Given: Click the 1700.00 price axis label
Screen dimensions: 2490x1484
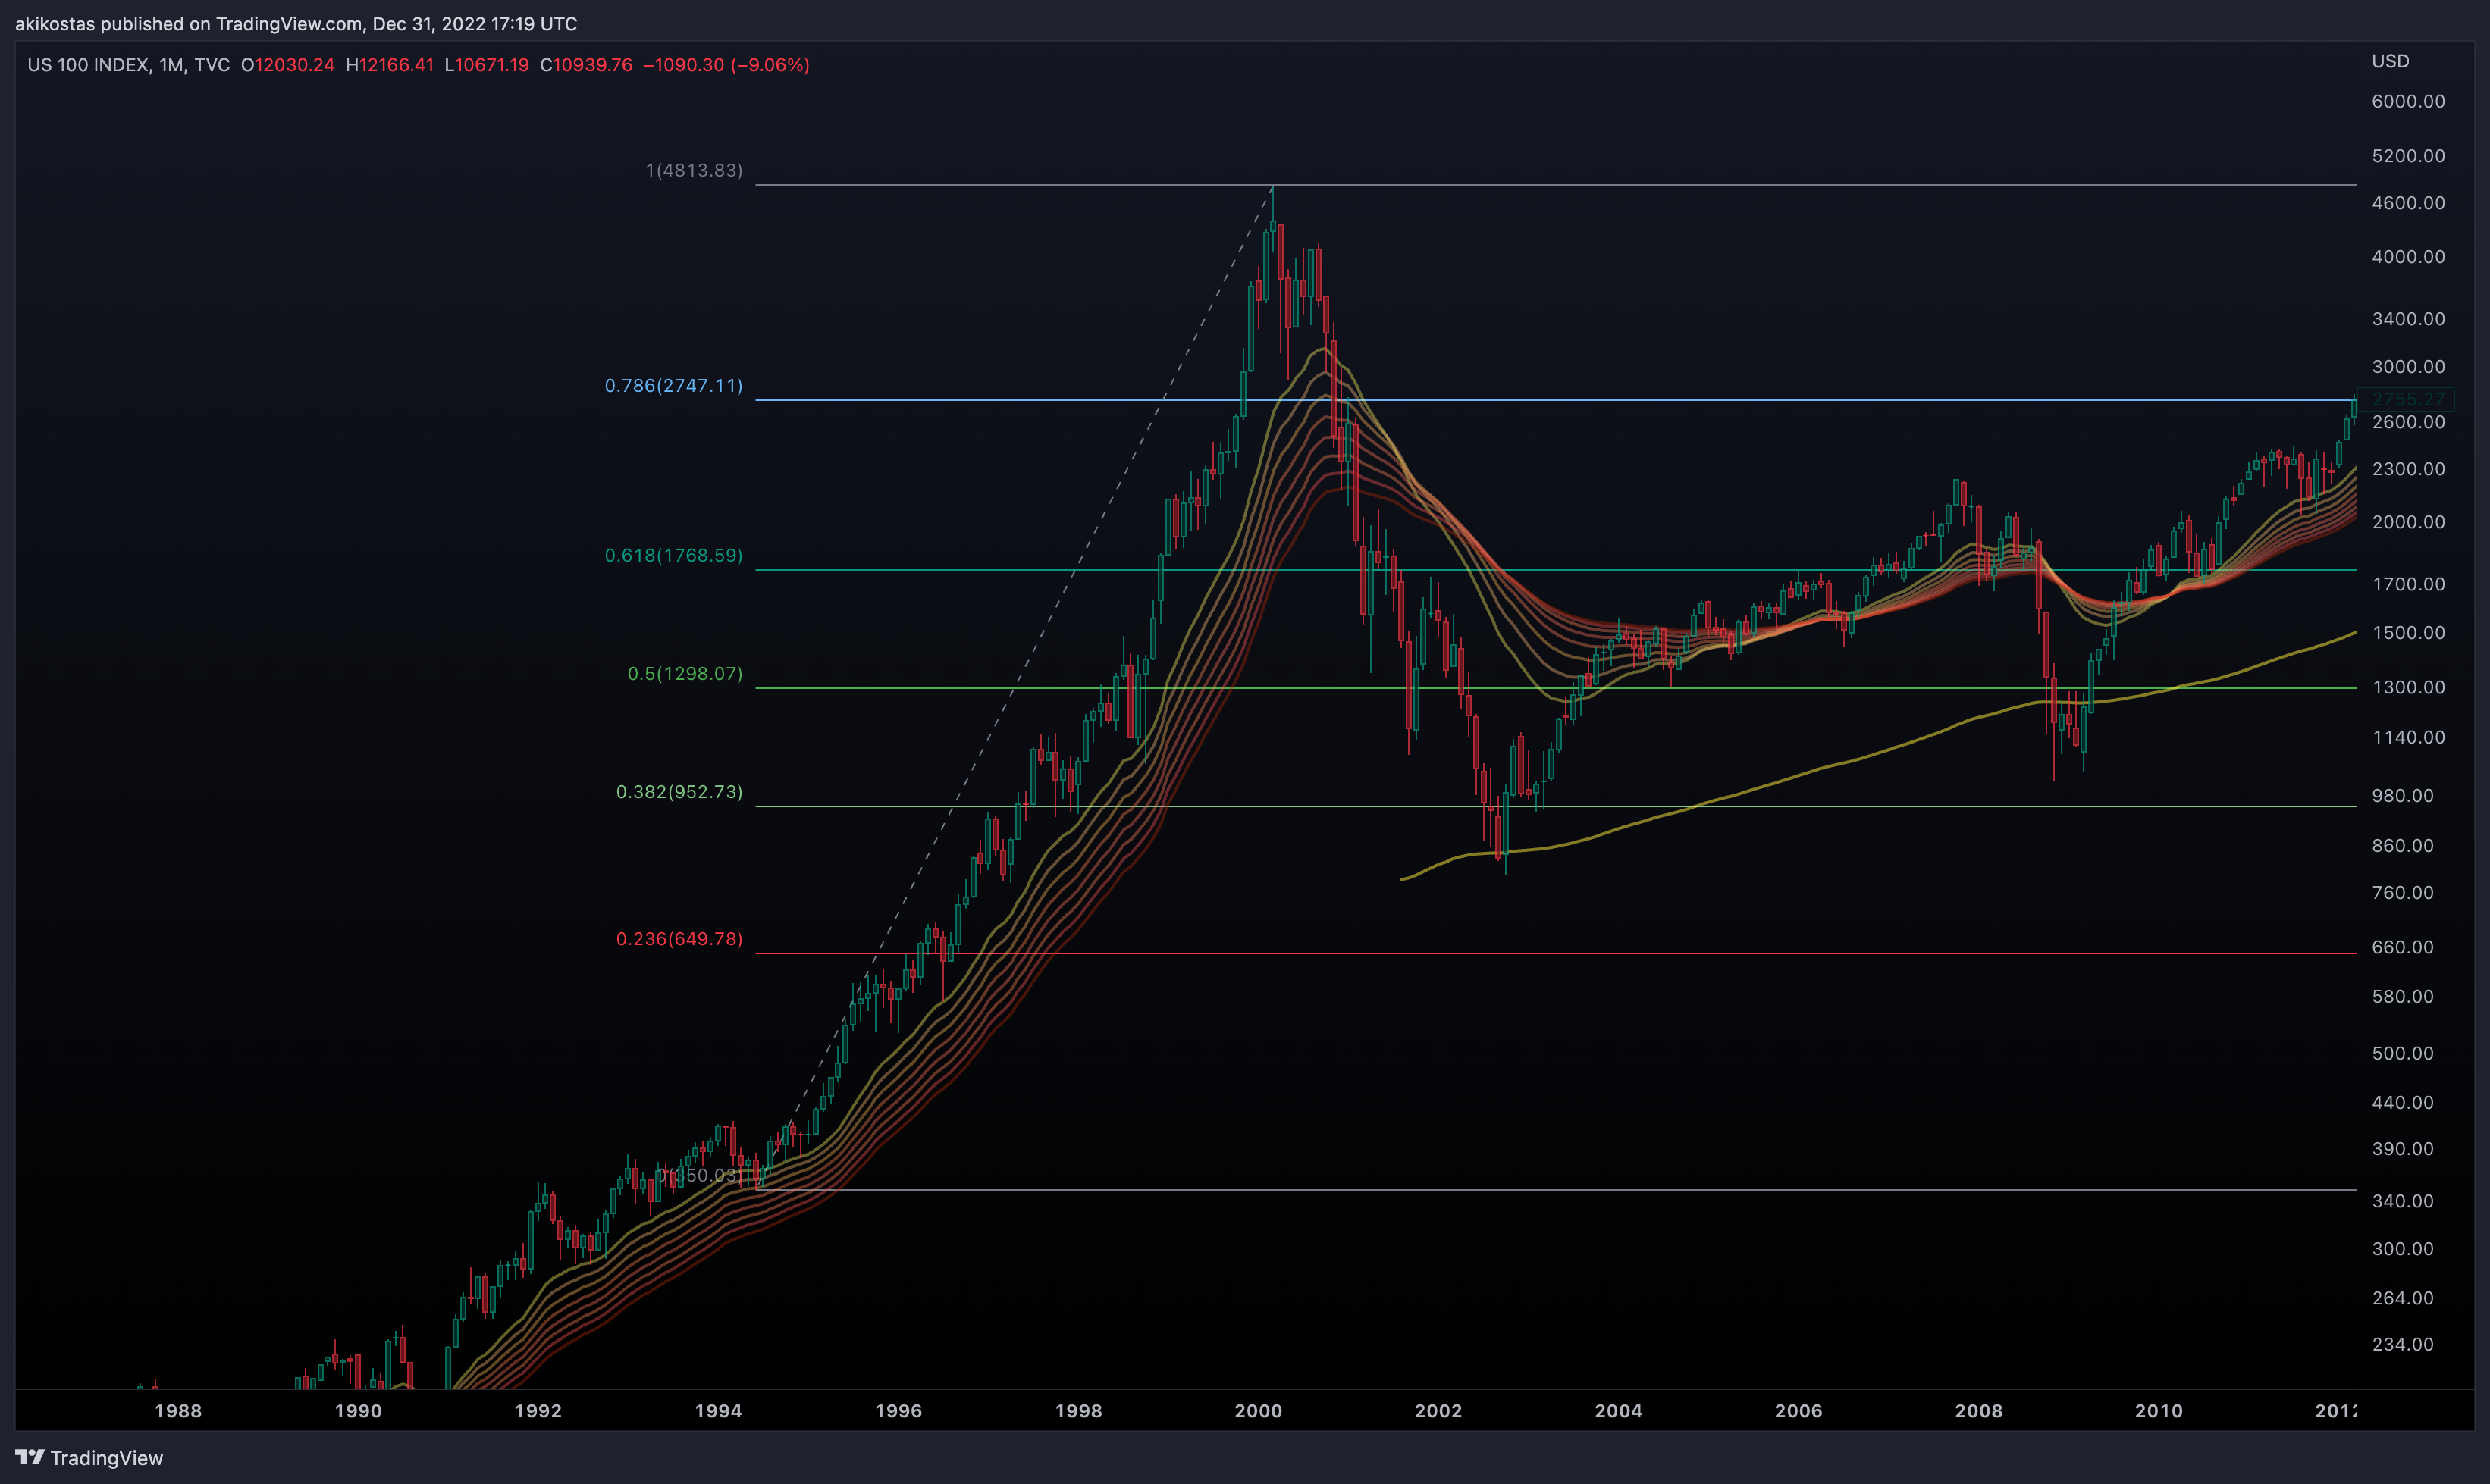Looking at the screenshot, I should pyautogui.click(x=2408, y=584).
